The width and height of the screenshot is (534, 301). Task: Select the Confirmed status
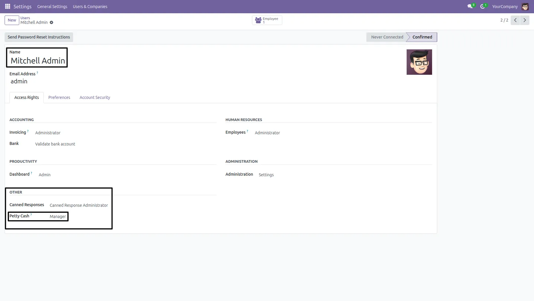422,37
